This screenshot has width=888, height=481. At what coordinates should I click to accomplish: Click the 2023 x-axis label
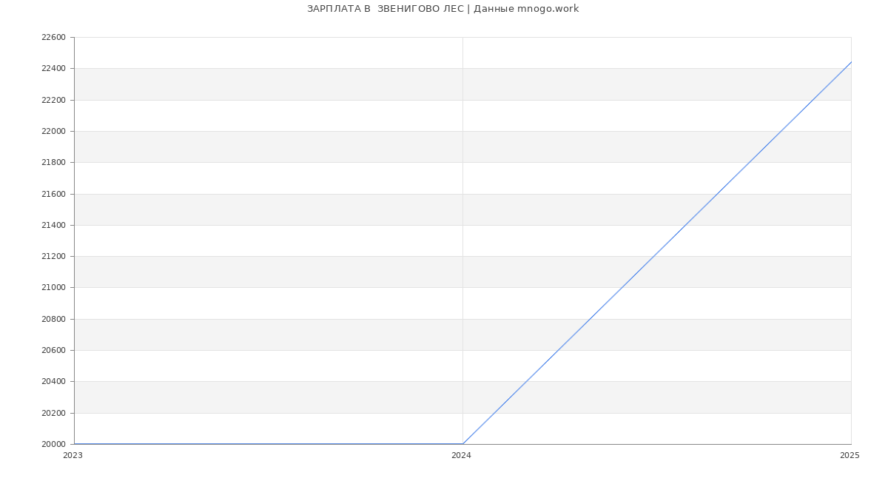[73, 456]
